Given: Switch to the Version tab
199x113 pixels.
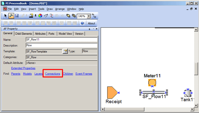Looking at the screenshot, I should click(79, 34).
